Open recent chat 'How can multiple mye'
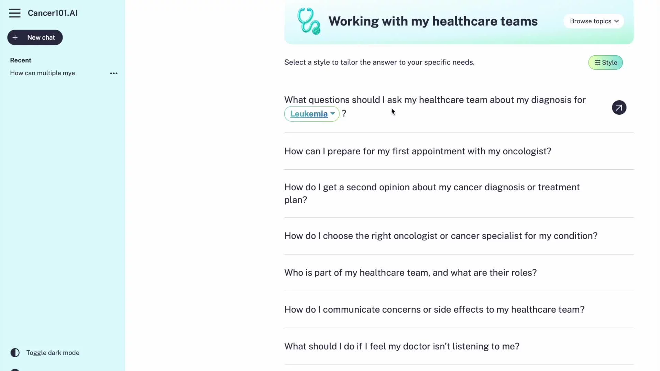660x371 pixels. (43, 73)
